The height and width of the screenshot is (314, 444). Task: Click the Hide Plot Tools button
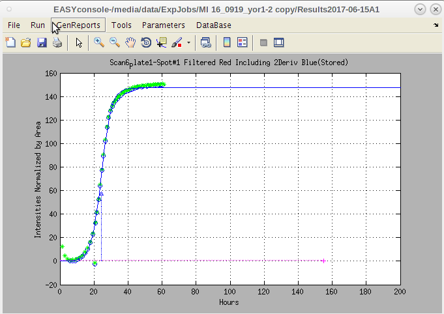coord(263,42)
